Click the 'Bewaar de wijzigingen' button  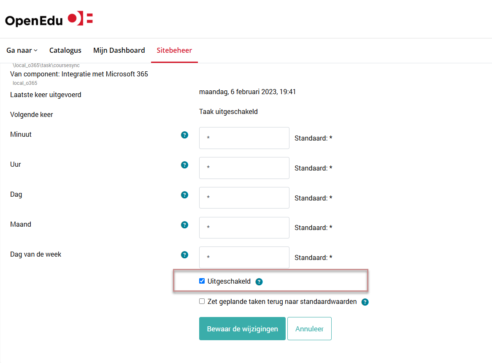[242, 329]
